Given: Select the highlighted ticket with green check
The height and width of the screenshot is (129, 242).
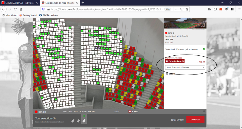Looking at the screenshot, I should pyautogui.click(x=84, y=119).
